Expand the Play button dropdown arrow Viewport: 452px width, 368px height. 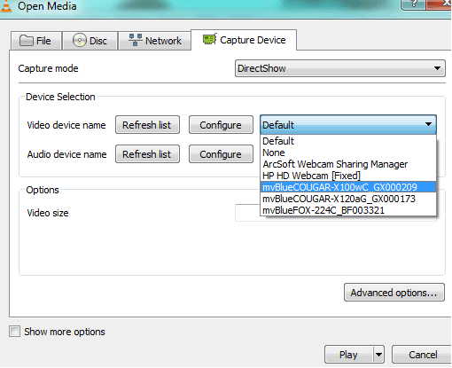(378, 355)
